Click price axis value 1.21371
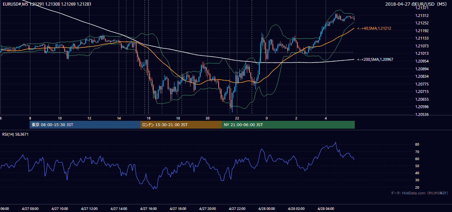The width and height of the screenshot is (452, 212). 422,8
